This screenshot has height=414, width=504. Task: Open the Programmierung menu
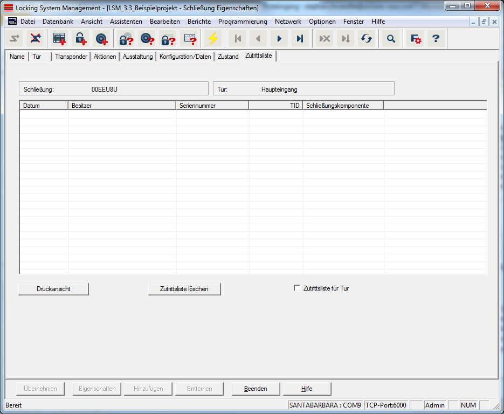point(243,22)
